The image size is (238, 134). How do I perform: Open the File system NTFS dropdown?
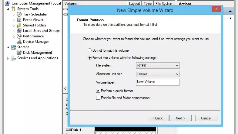158,66
